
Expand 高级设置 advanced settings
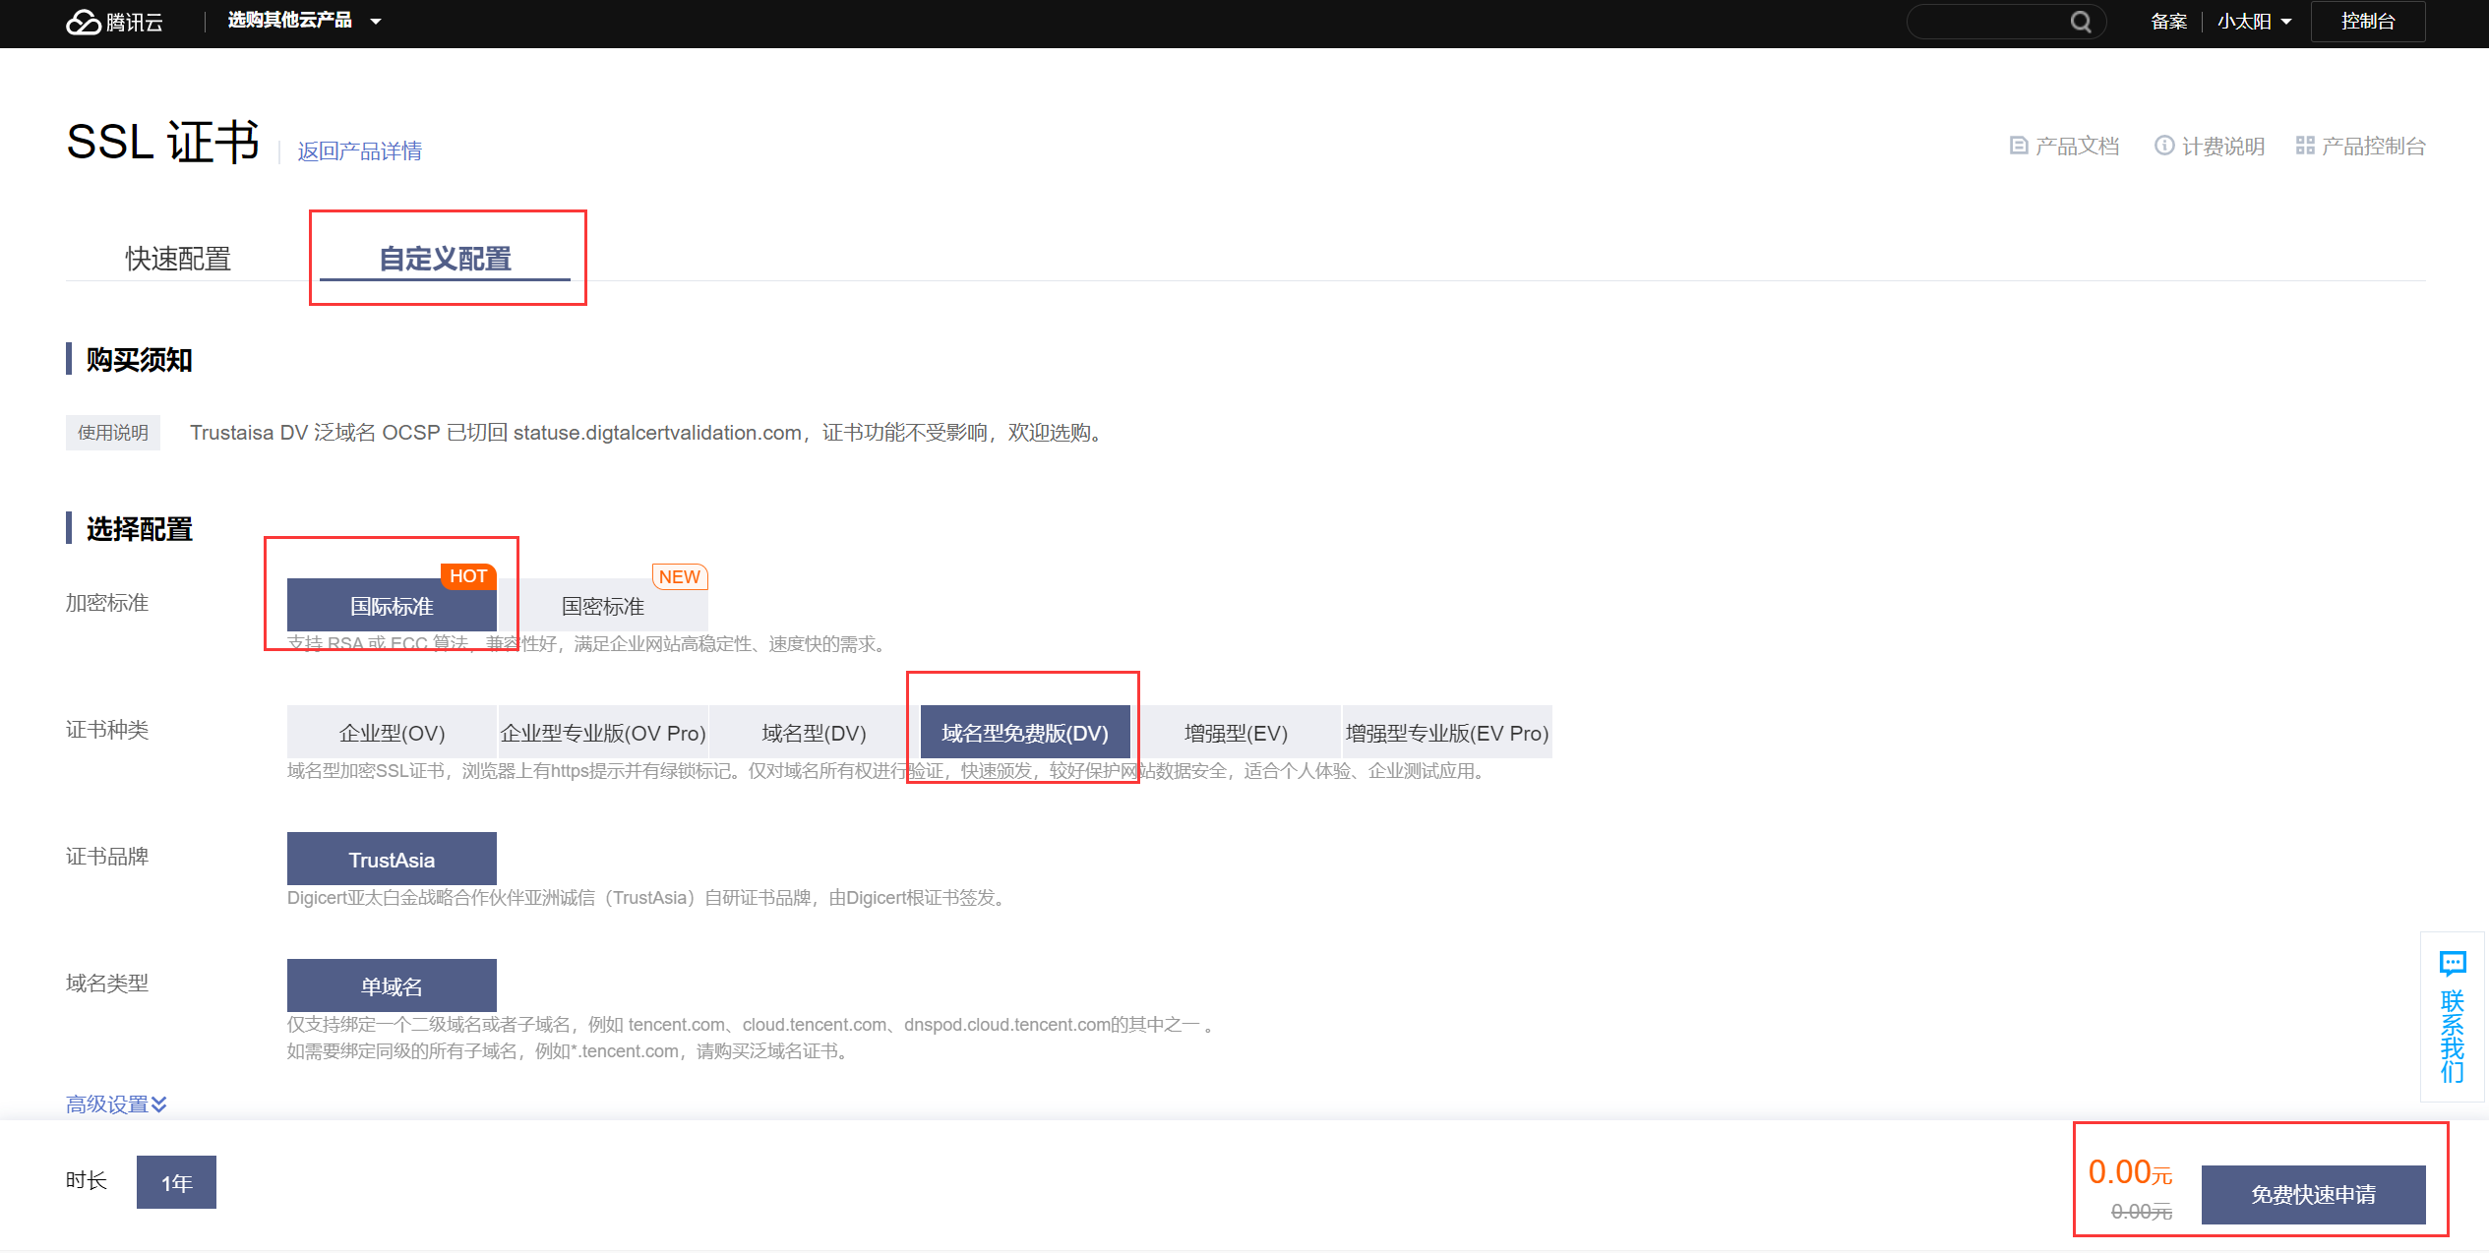click(x=116, y=1104)
